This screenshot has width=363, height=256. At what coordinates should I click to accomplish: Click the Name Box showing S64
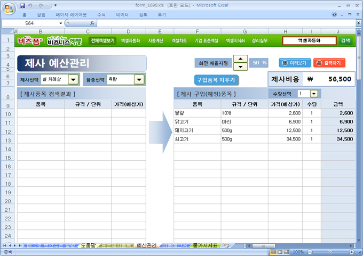coord(30,23)
